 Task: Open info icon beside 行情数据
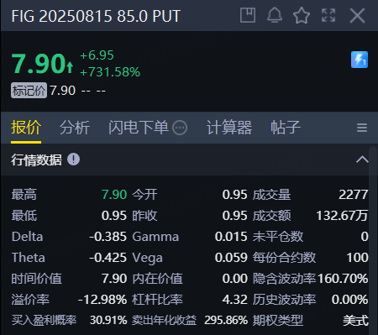pos(73,160)
